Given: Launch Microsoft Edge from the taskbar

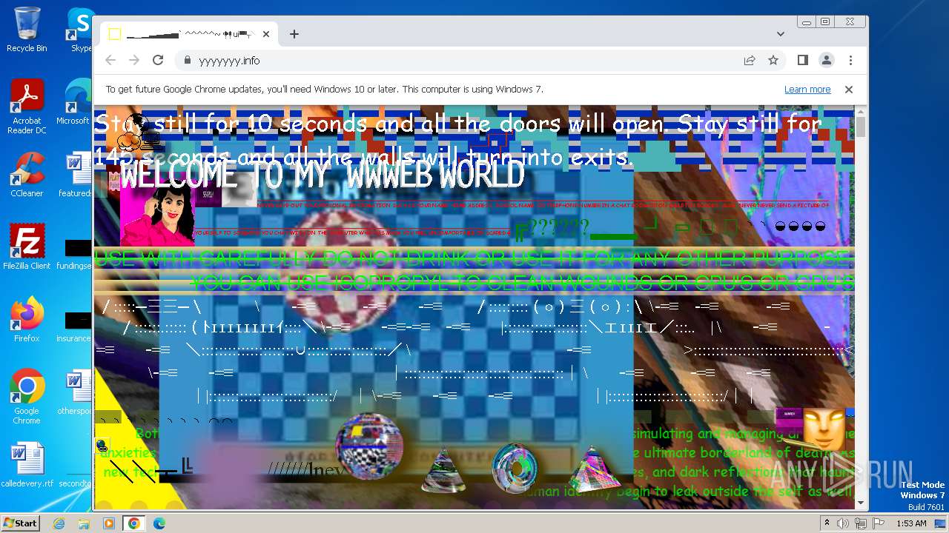Looking at the screenshot, I should 159,523.
